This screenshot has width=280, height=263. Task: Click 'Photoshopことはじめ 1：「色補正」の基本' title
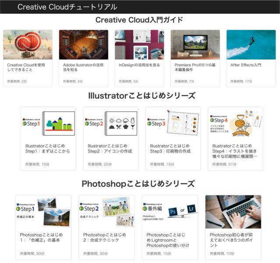click(x=42, y=238)
